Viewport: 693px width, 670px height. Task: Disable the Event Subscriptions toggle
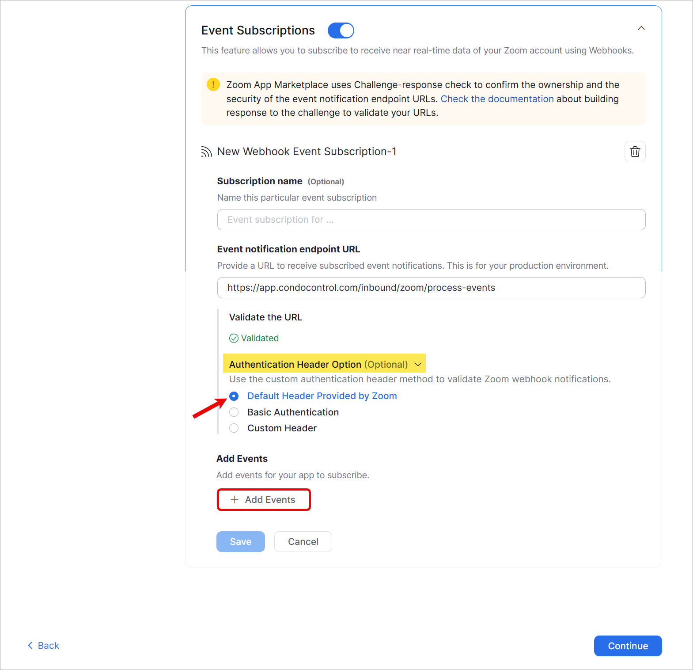pyautogui.click(x=341, y=30)
